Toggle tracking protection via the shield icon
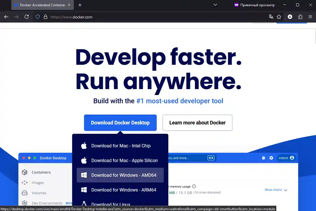 [37, 17]
